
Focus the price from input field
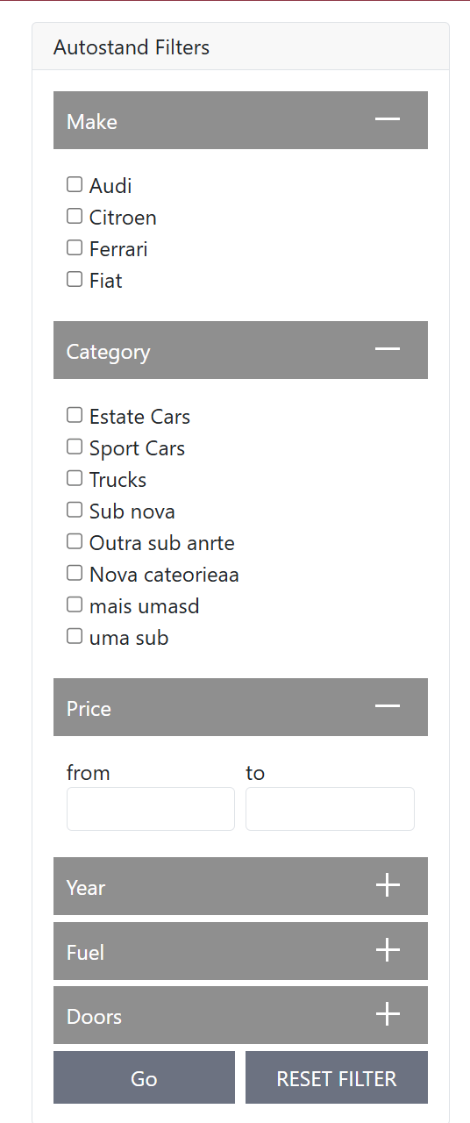151,809
